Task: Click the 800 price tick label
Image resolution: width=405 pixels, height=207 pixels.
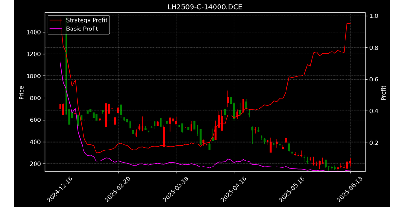Action: (36, 98)
